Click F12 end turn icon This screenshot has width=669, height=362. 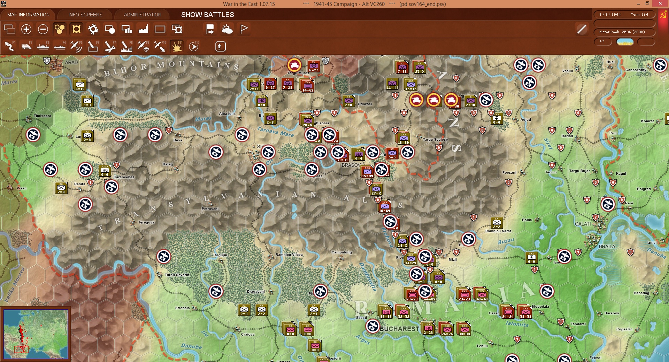[194, 46]
